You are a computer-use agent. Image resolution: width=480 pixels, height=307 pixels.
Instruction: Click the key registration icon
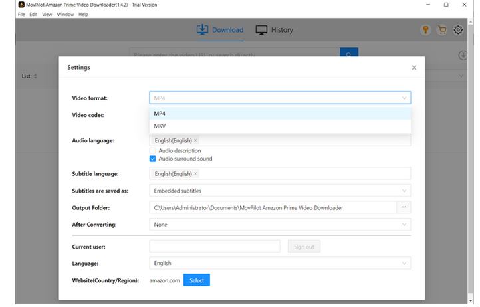tap(425, 30)
